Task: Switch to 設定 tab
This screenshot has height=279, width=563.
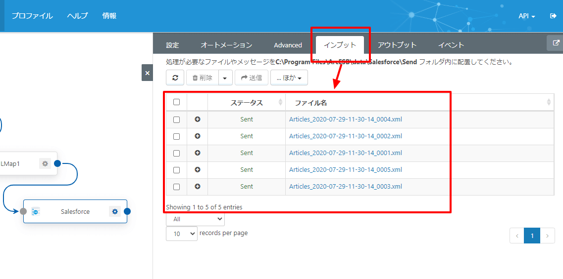Action: (x=172, y=45)
